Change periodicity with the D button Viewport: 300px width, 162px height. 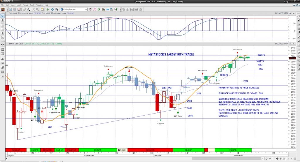click(x=270, y=158)
